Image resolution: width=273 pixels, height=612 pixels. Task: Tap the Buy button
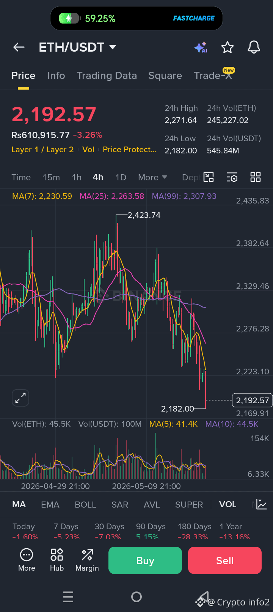coord(145,560)
